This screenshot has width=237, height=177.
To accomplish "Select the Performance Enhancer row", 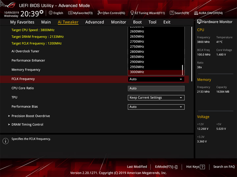I will 28,61.
